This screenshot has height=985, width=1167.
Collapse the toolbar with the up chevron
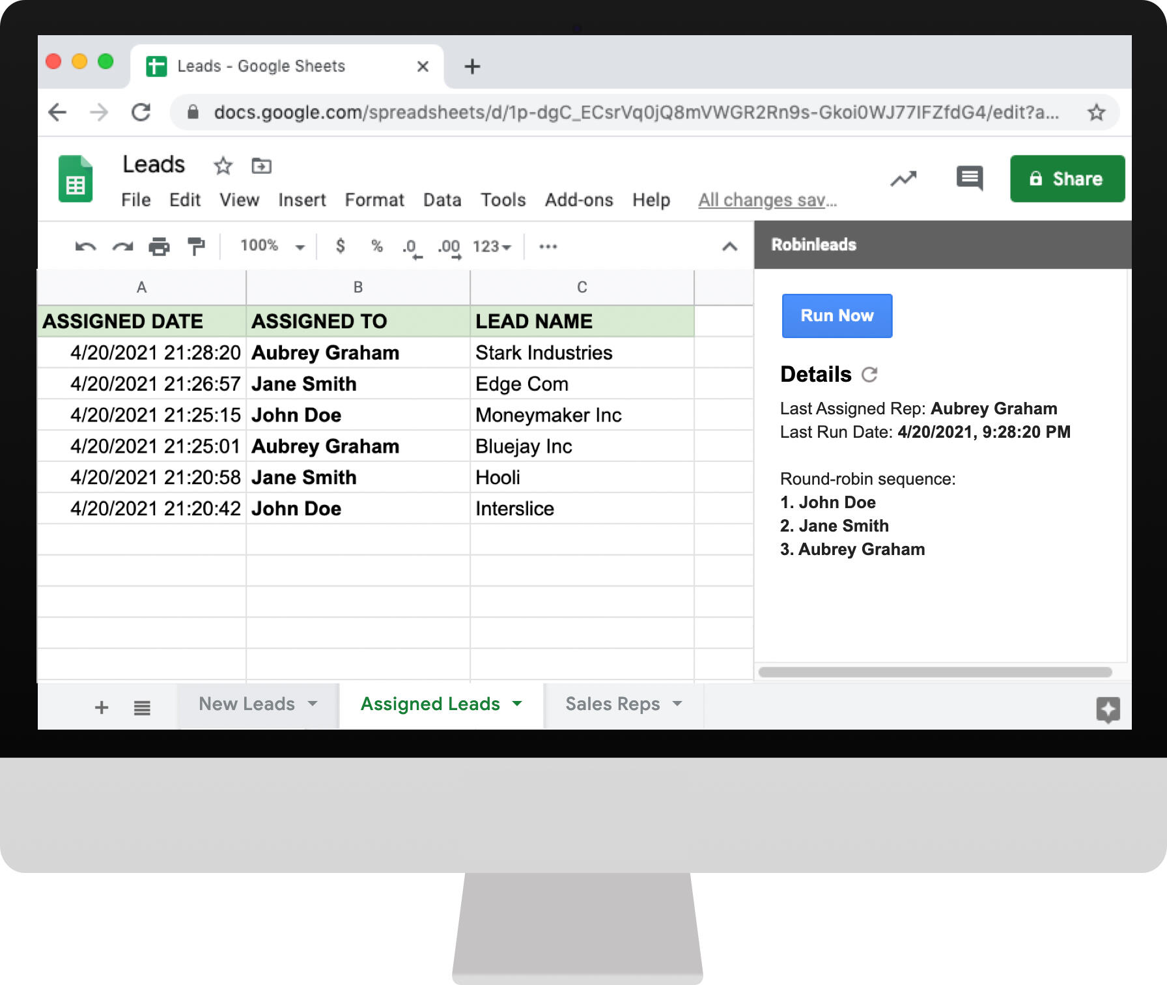[730, 246]
